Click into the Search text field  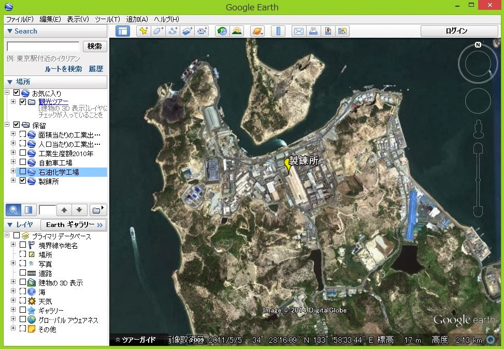43,47
